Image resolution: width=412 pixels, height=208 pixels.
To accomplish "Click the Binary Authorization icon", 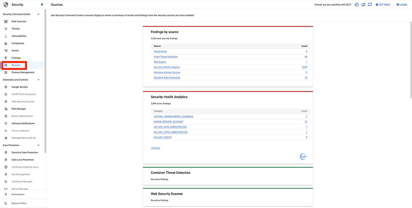I will tap(6, 116).
